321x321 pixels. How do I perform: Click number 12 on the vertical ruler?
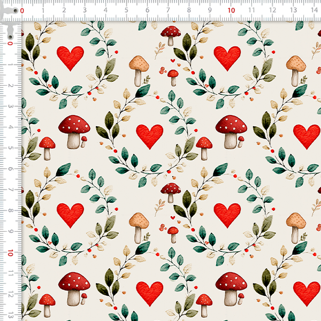click(10, 294)
